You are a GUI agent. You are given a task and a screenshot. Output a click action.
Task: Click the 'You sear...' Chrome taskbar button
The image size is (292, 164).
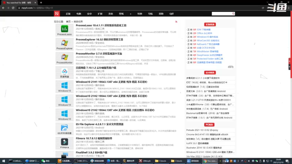tap(210, 161)
